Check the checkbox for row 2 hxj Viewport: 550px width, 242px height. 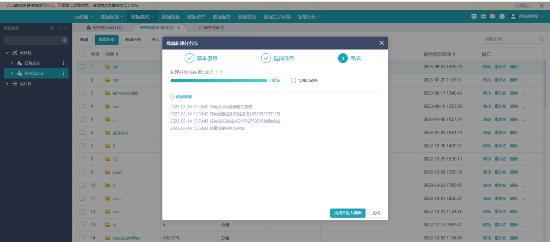[82, 80]
